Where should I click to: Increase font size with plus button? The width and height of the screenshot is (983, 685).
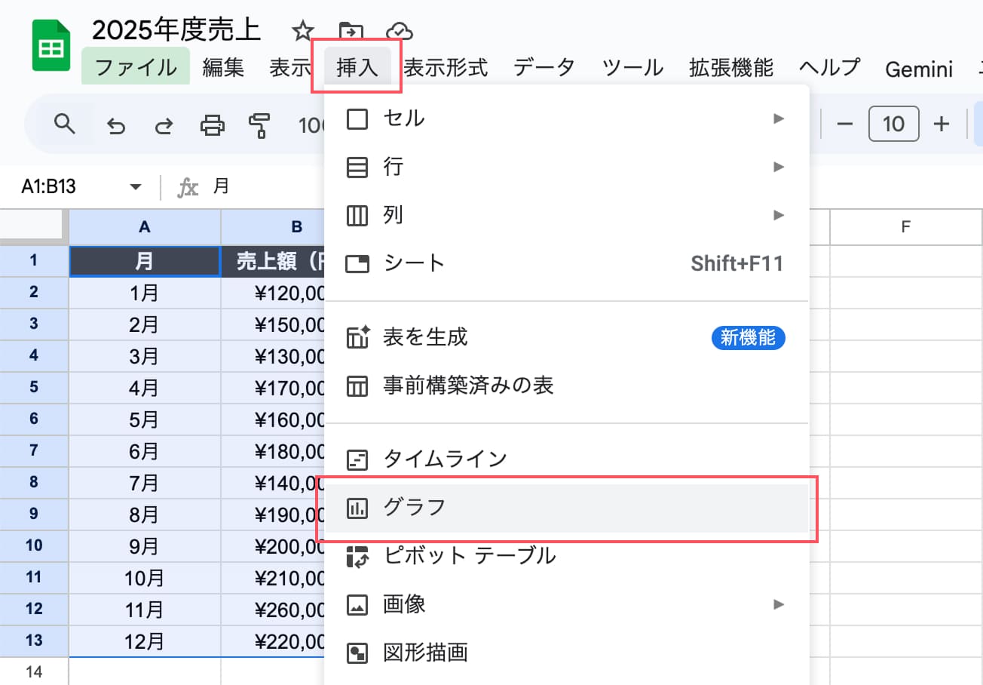tap(941, 124)
